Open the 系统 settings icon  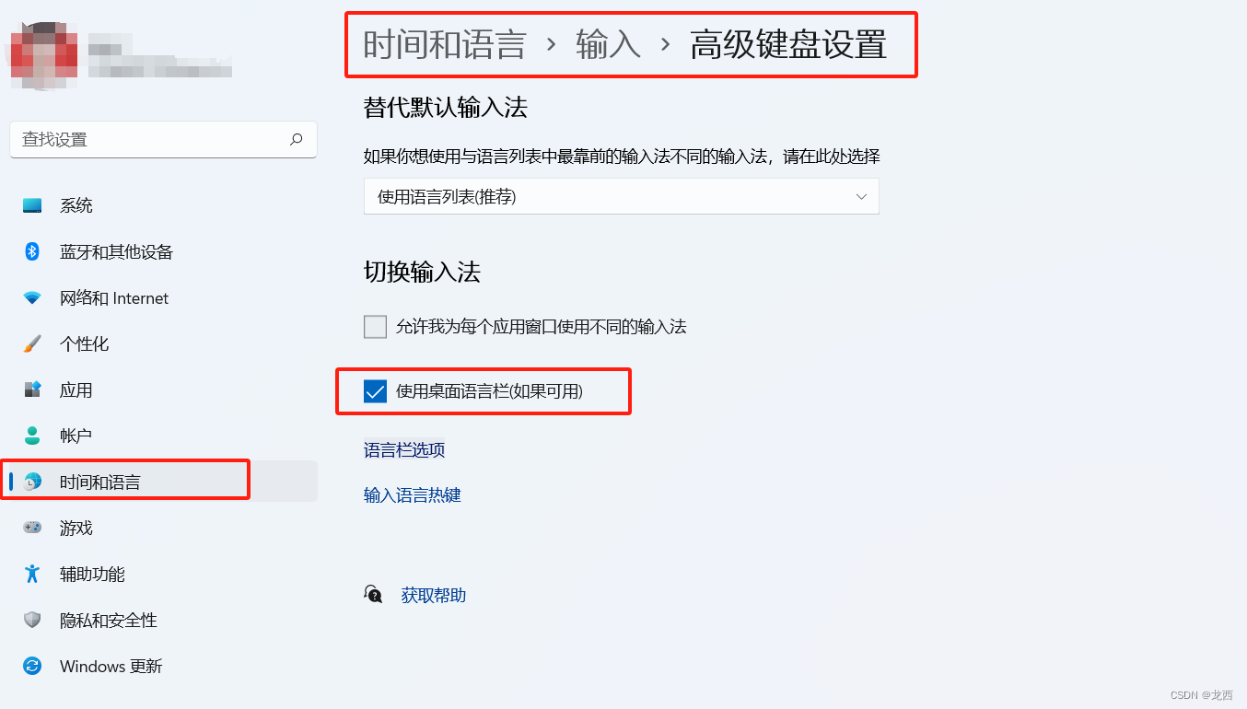click(32, 205)
